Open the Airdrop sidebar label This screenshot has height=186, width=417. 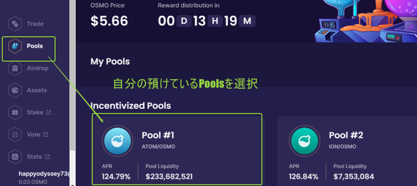coord(37,68)
